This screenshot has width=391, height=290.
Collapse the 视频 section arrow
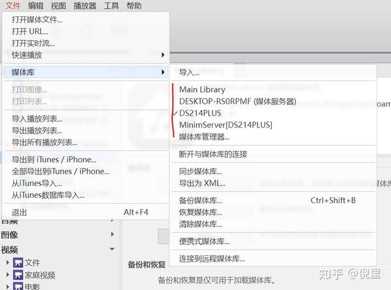click(112, 249)
